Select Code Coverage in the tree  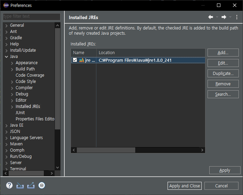(30, 75)
